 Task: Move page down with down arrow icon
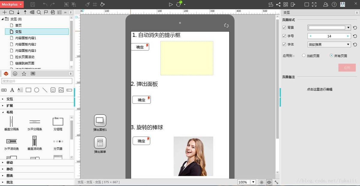[x=18, y=12]
